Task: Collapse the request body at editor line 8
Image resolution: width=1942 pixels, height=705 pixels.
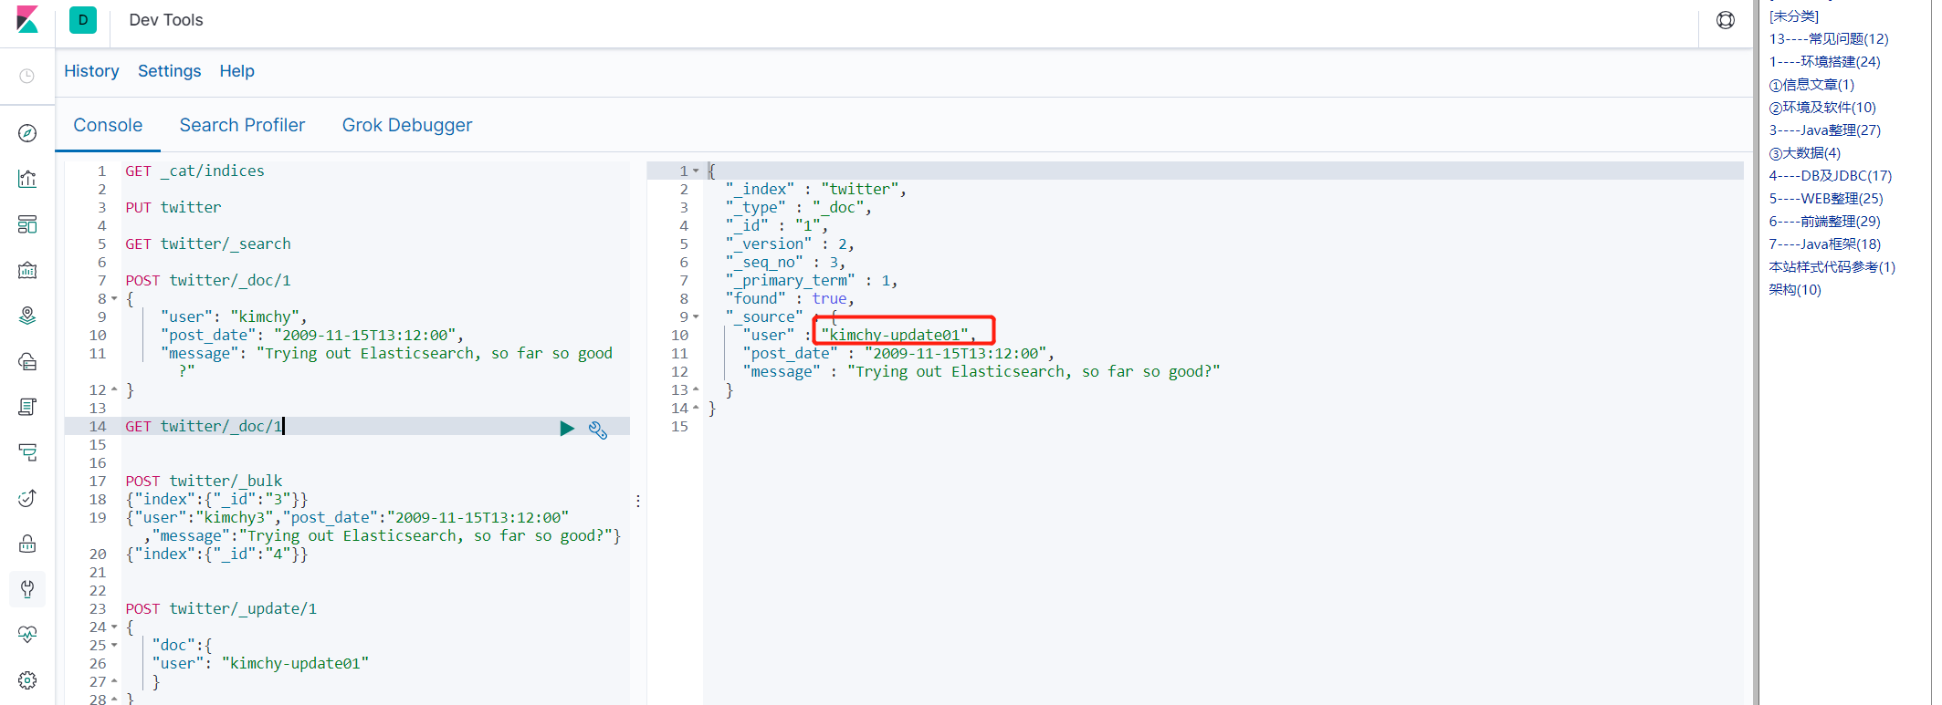Action: pos(114,299)
